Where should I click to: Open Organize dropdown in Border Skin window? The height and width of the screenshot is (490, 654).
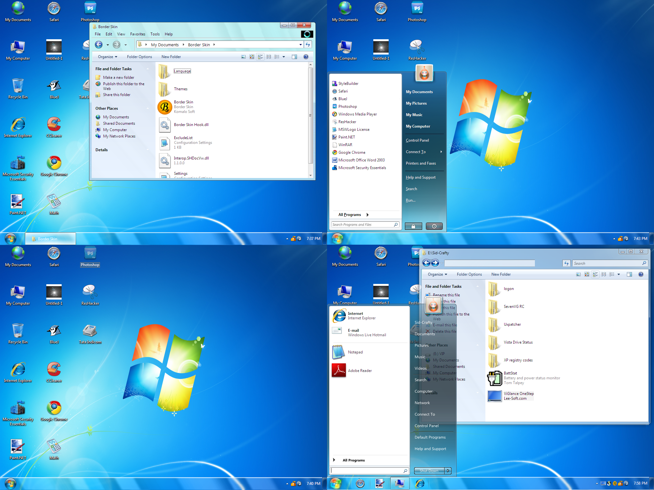pyautogui.click(x=108, y=57)
